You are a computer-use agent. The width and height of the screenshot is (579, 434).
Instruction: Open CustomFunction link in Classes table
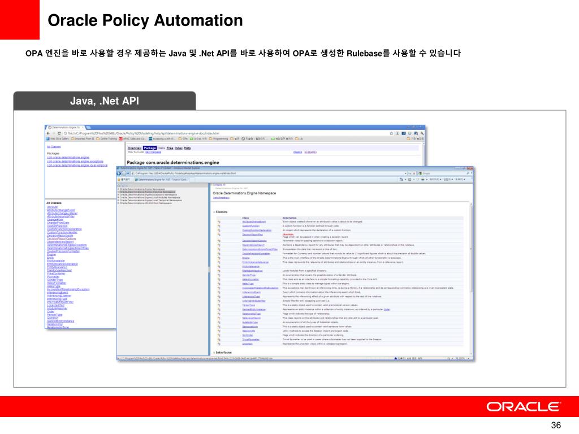[x=250, y=226]
